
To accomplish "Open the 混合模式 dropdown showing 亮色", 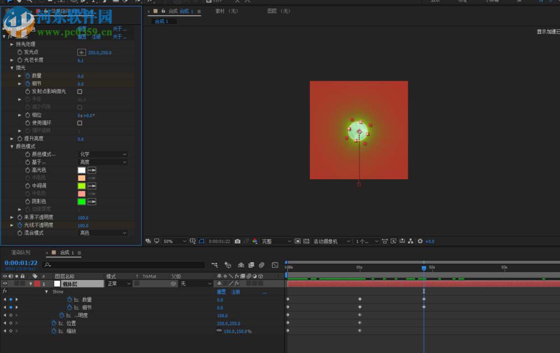I will pyautogui.click(x=102, y=233).
